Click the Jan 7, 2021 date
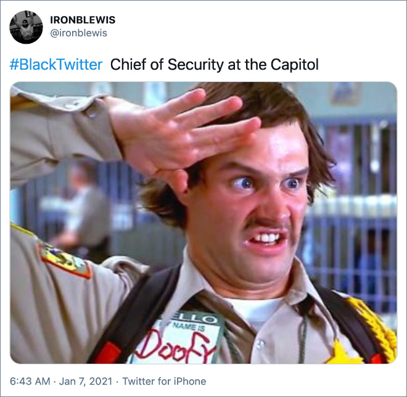Viewport: 407px width, 397px height. (86, 382)
